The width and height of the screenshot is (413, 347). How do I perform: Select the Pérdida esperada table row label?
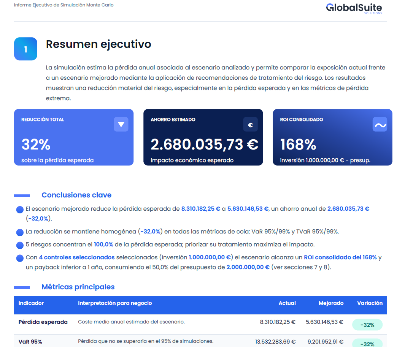click(x=43, y=322)
